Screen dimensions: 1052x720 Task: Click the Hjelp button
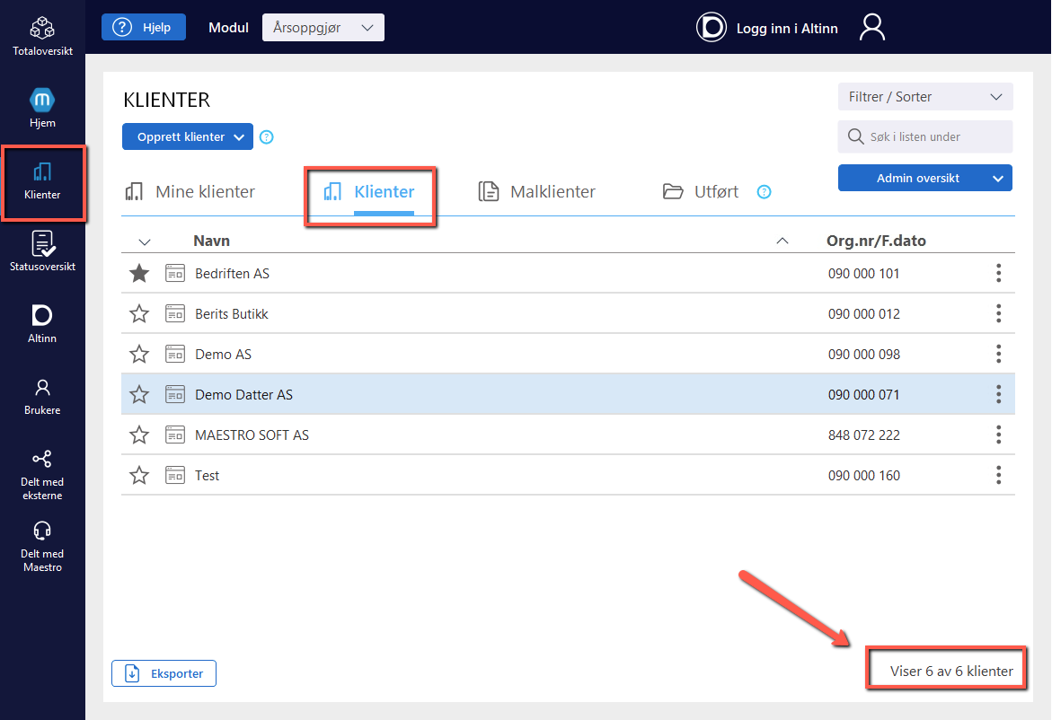click(144, 28)
